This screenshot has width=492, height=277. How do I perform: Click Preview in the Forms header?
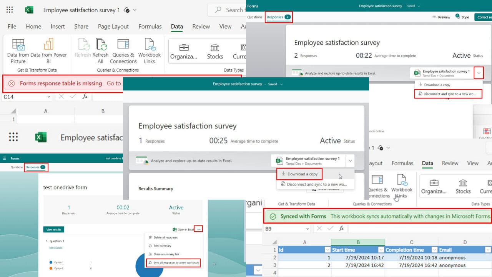[x=441, y=17]
